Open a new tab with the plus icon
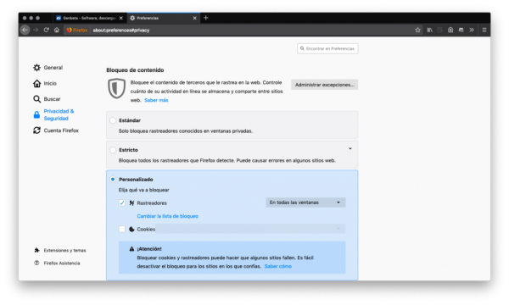 point(206,18)
